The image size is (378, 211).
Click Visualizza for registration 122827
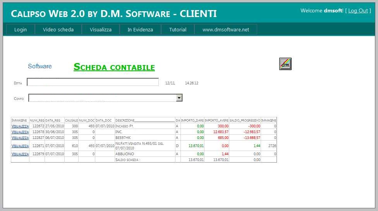pos(20,137)
